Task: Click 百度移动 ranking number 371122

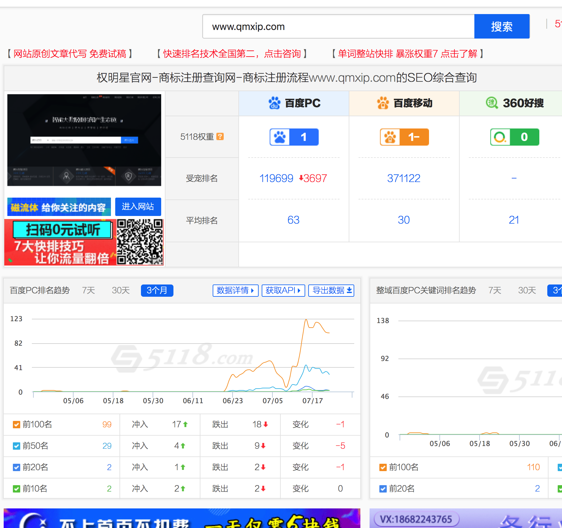Action: (x=404, y=178)
